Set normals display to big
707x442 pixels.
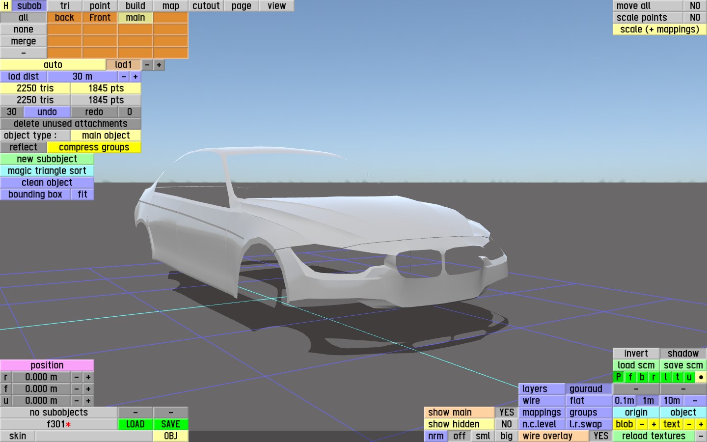[x=507, y=436]
